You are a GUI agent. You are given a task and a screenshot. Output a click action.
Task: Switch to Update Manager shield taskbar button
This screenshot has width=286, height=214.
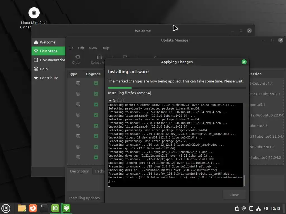coord(66,208)
